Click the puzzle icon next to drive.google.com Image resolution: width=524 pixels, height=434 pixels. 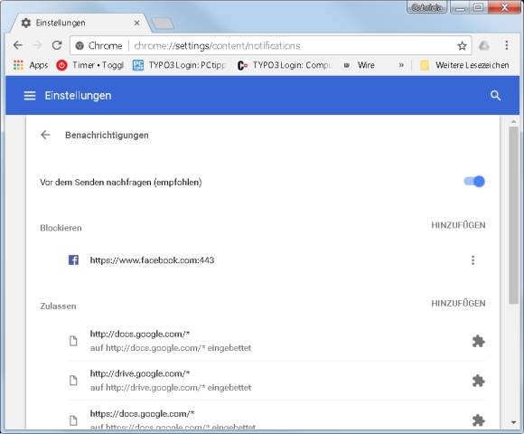tap(478, 381)
